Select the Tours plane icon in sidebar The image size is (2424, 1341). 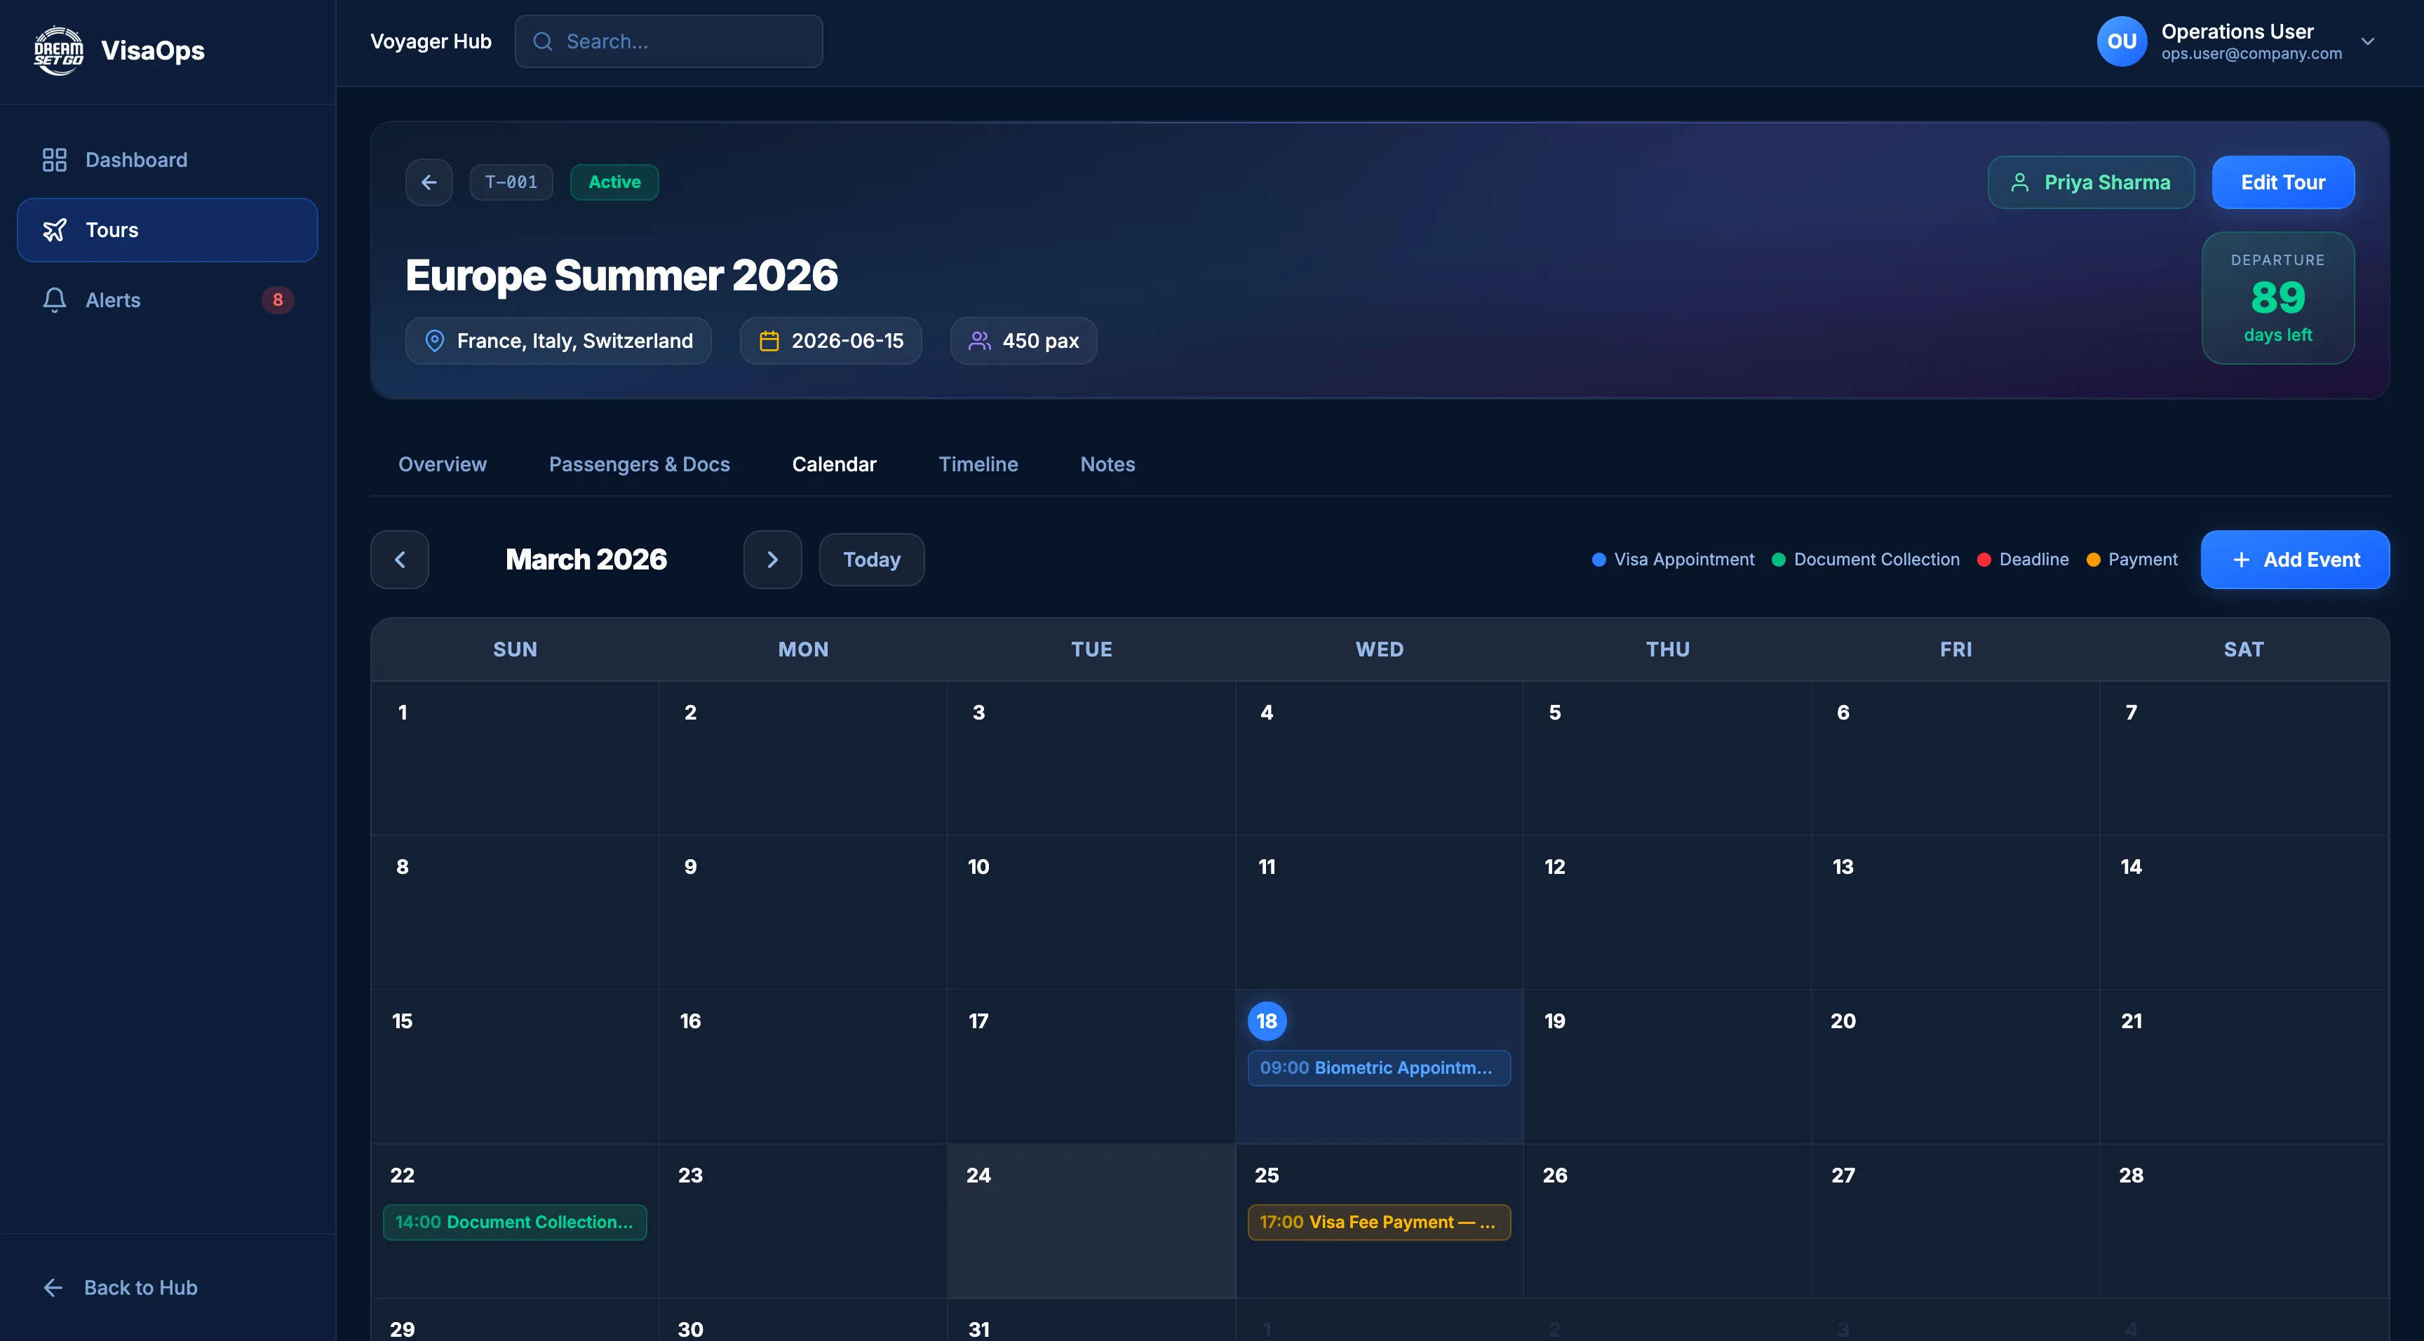pyautogui.click(x=55, y=229)
